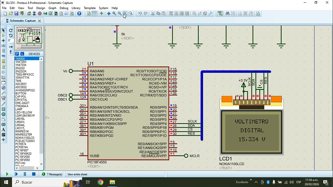Start the simulation with Play button
The image size is (333, 187).
[7, 174]
